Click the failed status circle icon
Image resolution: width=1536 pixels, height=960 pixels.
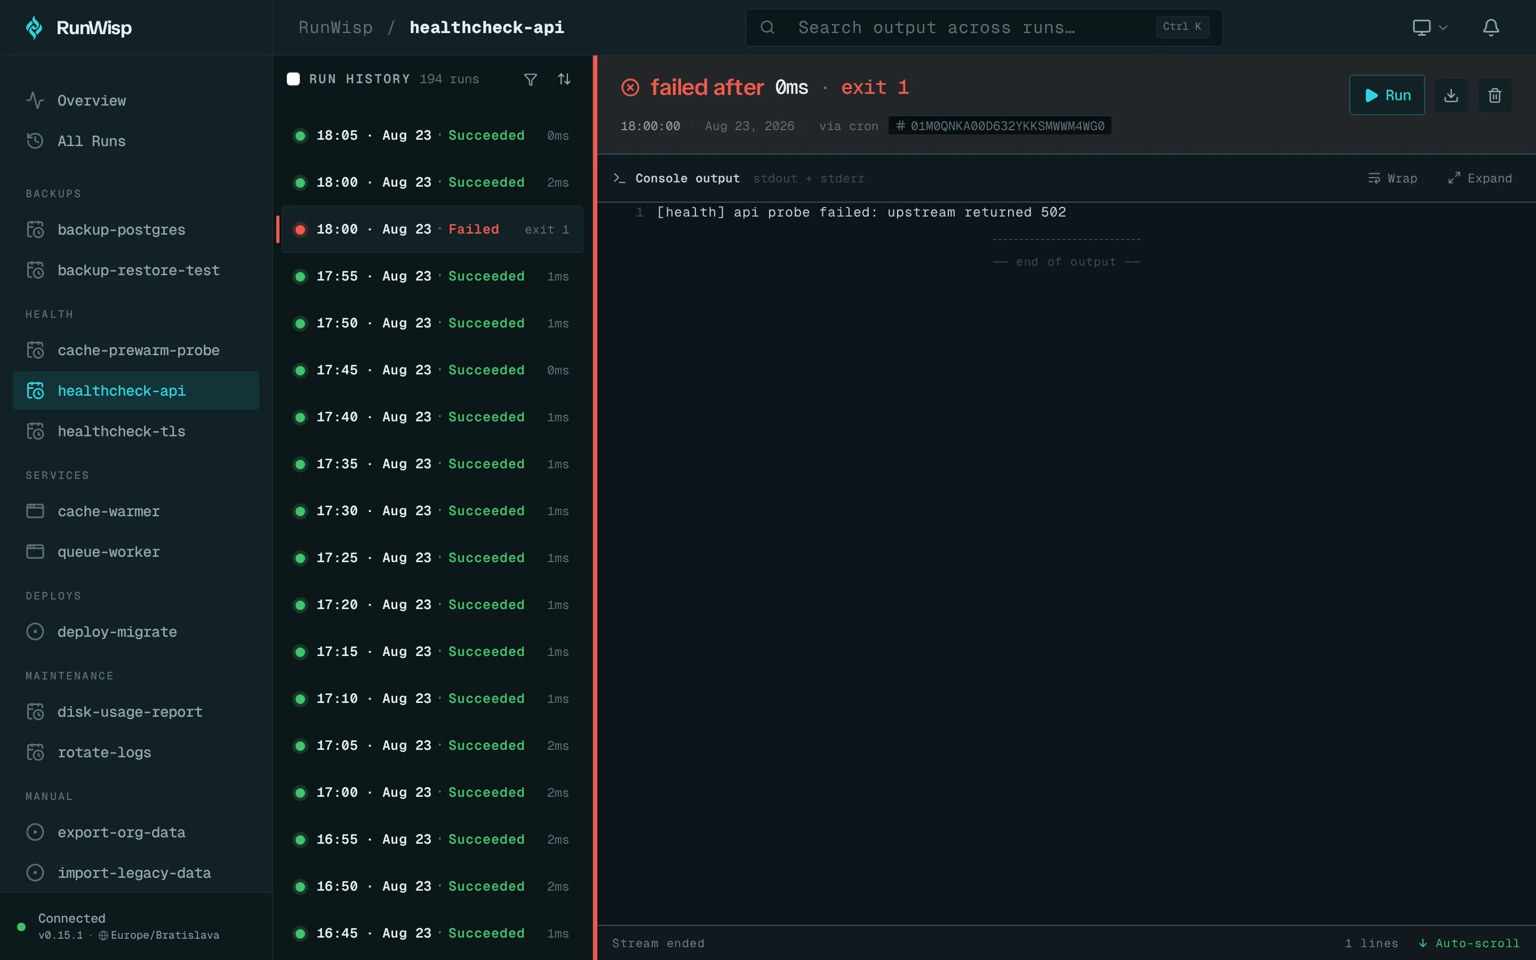pyautogui.click(x=630, y=87)
